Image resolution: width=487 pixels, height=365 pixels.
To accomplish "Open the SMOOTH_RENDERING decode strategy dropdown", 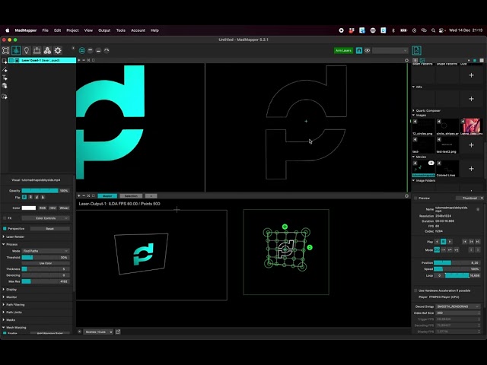I will 458,306.
